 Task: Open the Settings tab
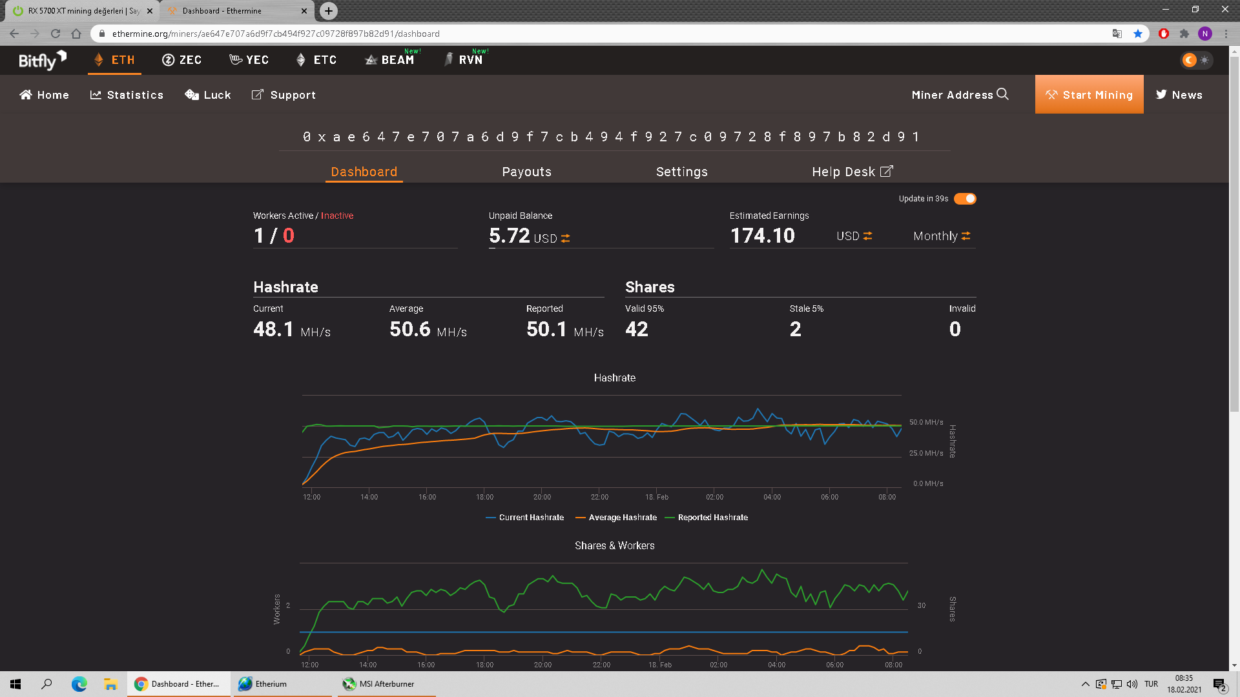pos(681,172)
